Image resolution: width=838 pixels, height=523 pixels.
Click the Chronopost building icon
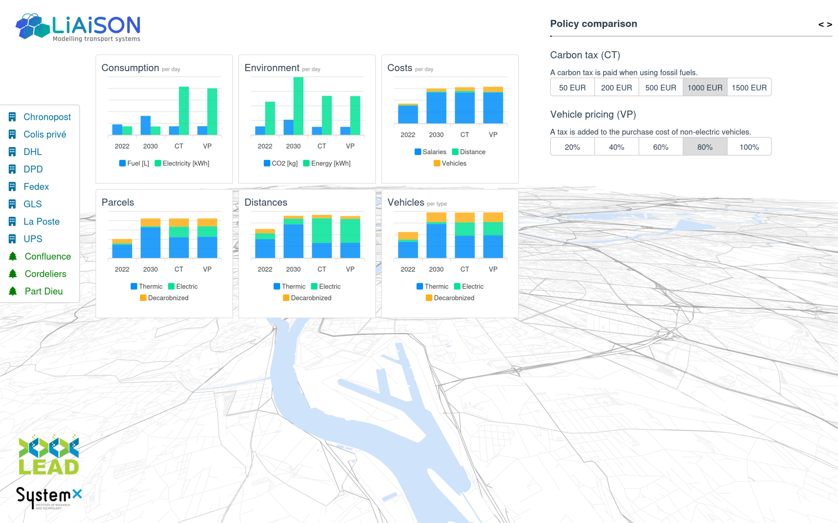[12, 117]
